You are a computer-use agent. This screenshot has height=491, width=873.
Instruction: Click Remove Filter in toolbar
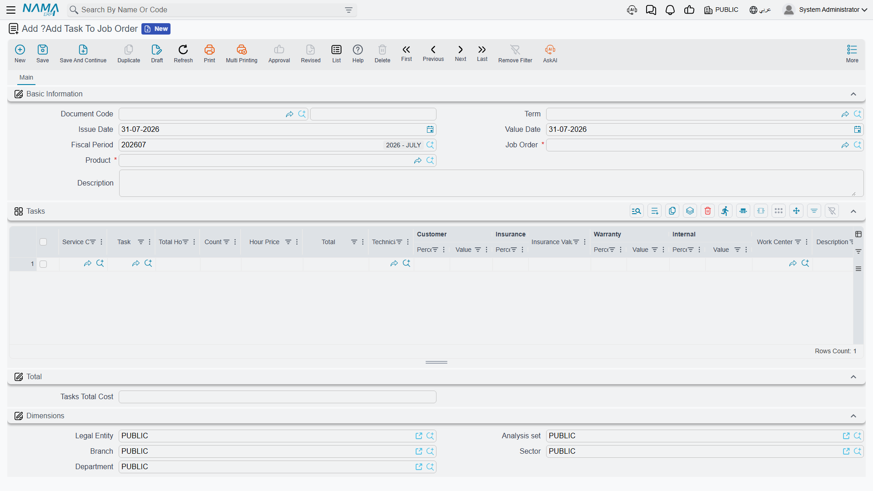(x=515, y=54)
